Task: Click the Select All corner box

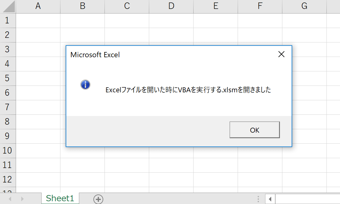Action: coord(8,6)
